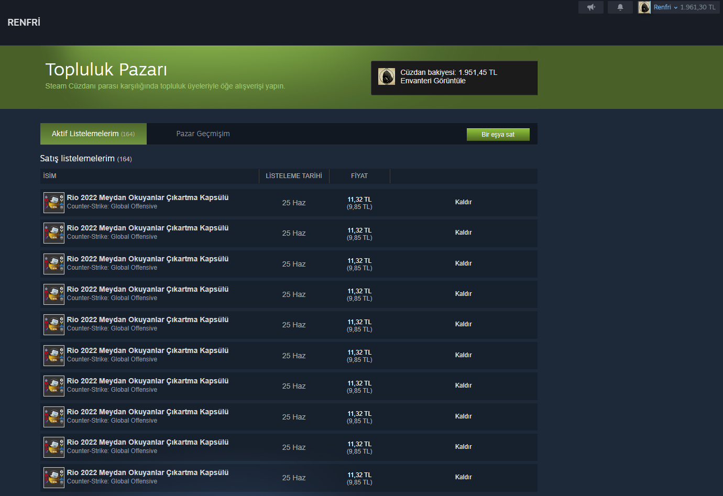Click the 11,32 TL price on the sixth listing
Image resolution: width=723 pixels, height=496 pixels.
[359, 352]
